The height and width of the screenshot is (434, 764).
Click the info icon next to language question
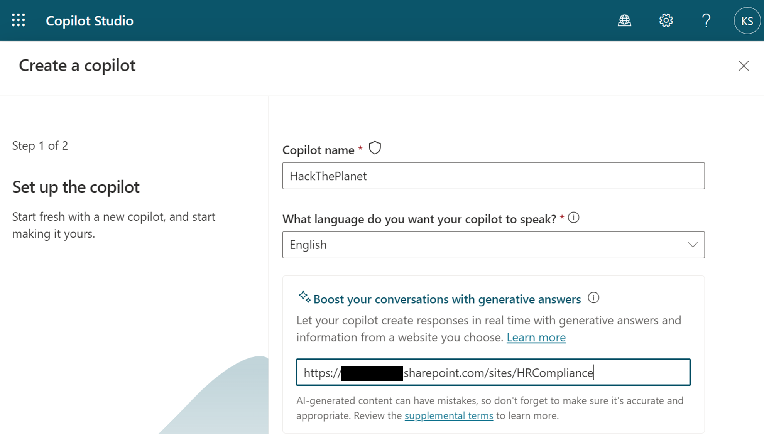tap(573, 218)
